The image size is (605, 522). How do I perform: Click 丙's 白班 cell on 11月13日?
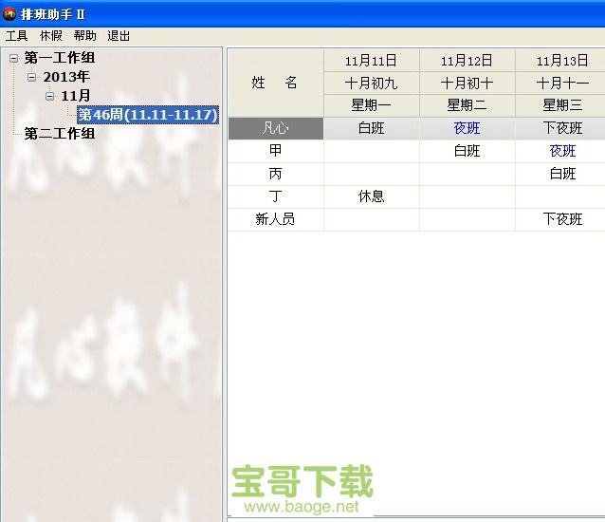click(560, 174)
